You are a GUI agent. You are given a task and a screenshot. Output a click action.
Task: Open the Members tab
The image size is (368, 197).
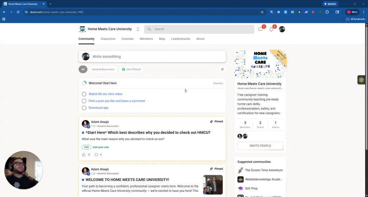(x=146, y=39)
